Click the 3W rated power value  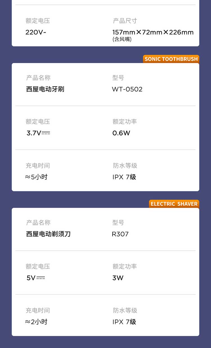coord(118,278)
